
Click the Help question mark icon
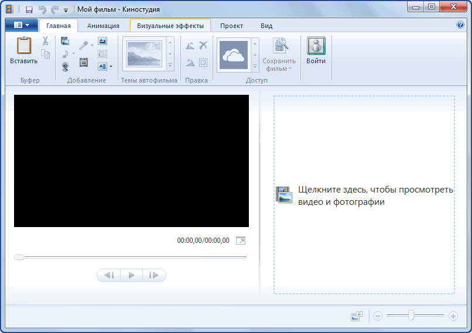tap(460, 25)
